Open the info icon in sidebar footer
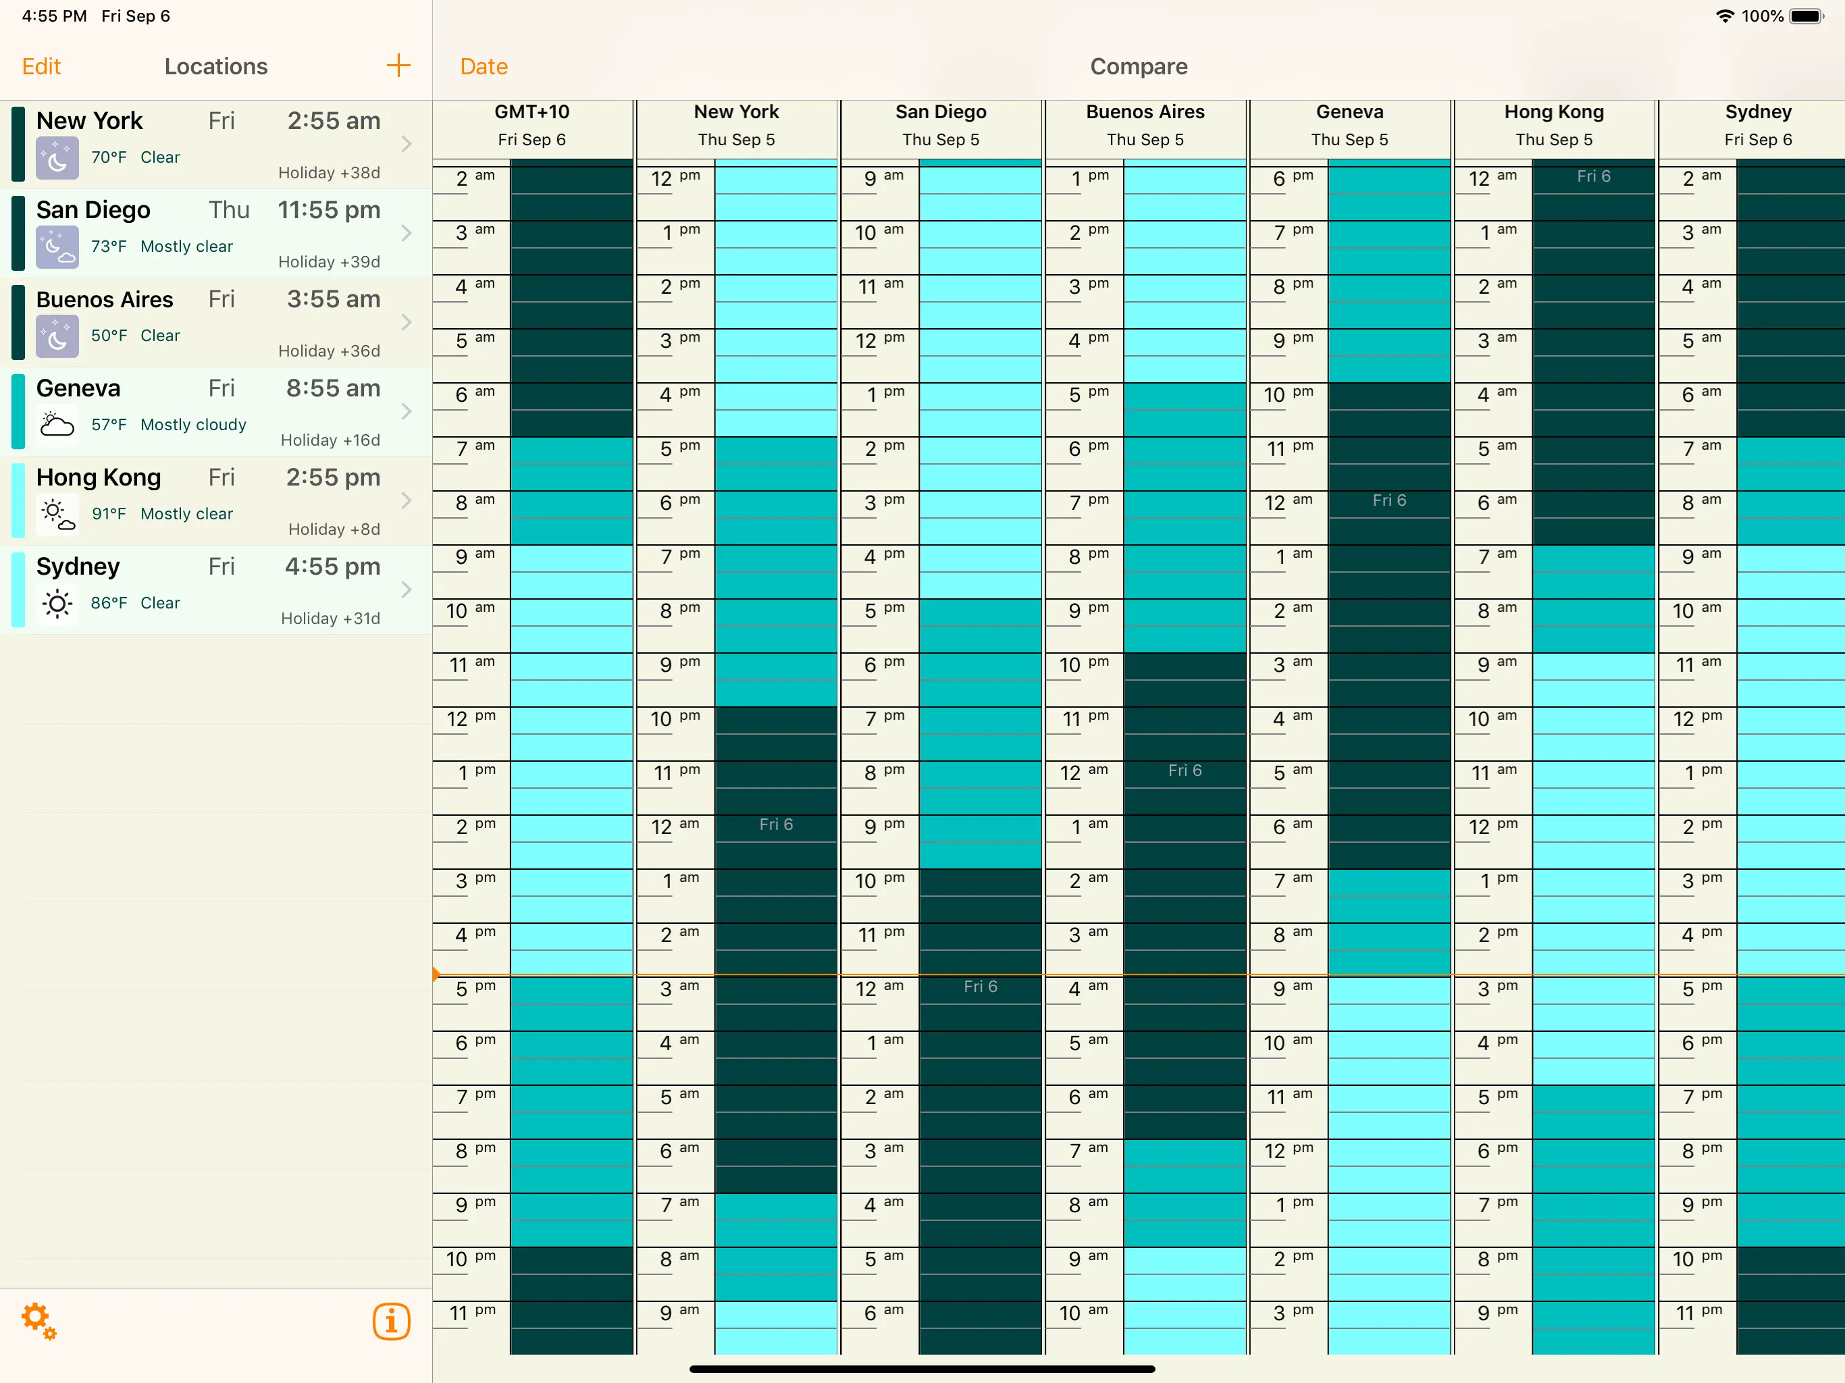 click(x=391, y=1320)
